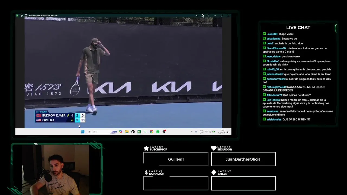The image size is (347, 195).
Task: Click seeebaas username in chat
Action: point(272,111)
